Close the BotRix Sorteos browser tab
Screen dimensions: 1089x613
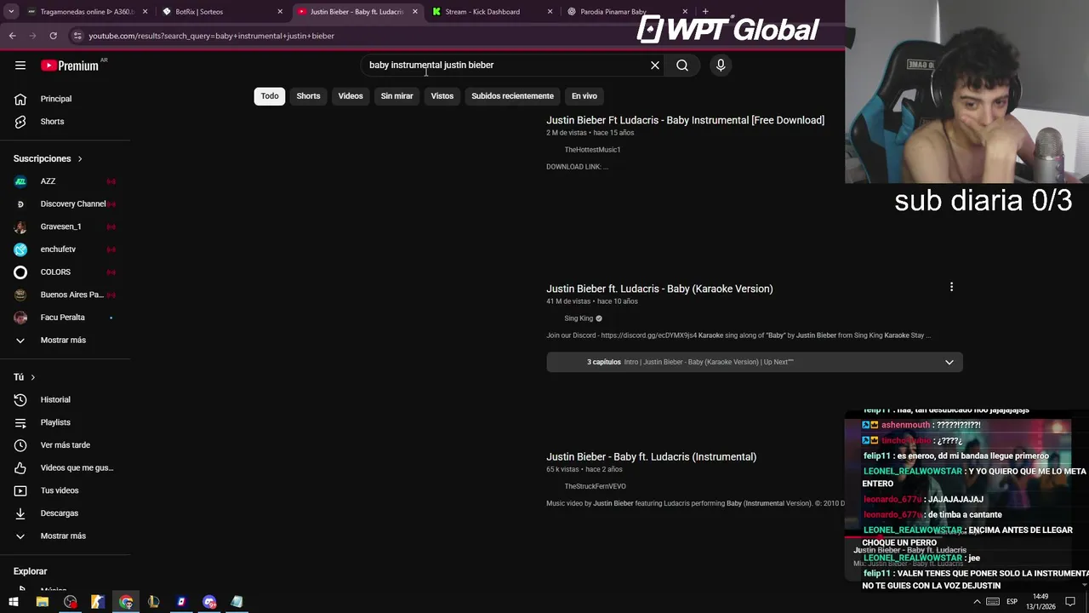click(280, 12)
